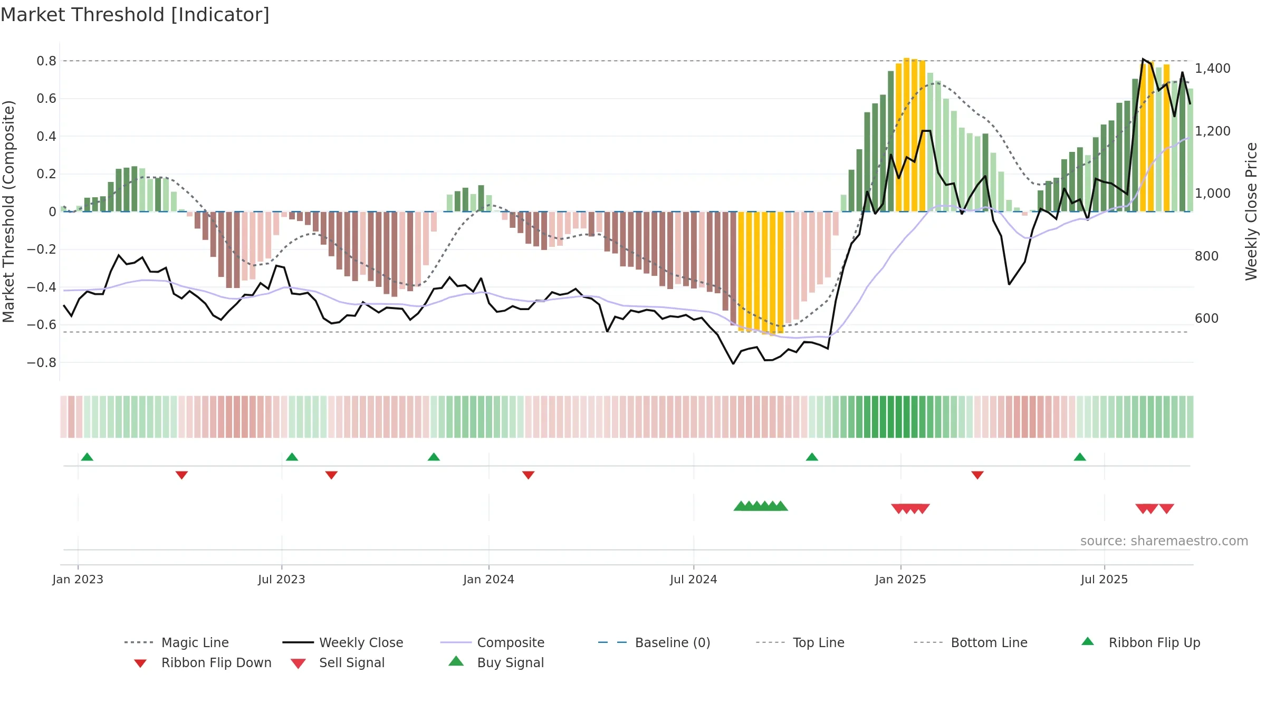
Task: Click the first sell signal triangle in Aug 2025
Action: click(1143, 509)
